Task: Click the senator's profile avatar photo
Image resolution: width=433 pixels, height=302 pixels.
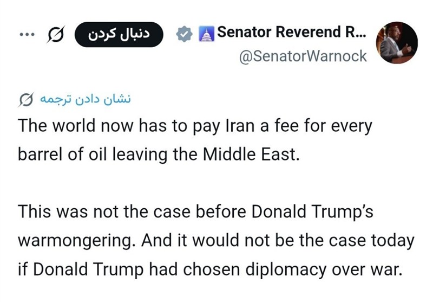Action: (x=398, y=43)
